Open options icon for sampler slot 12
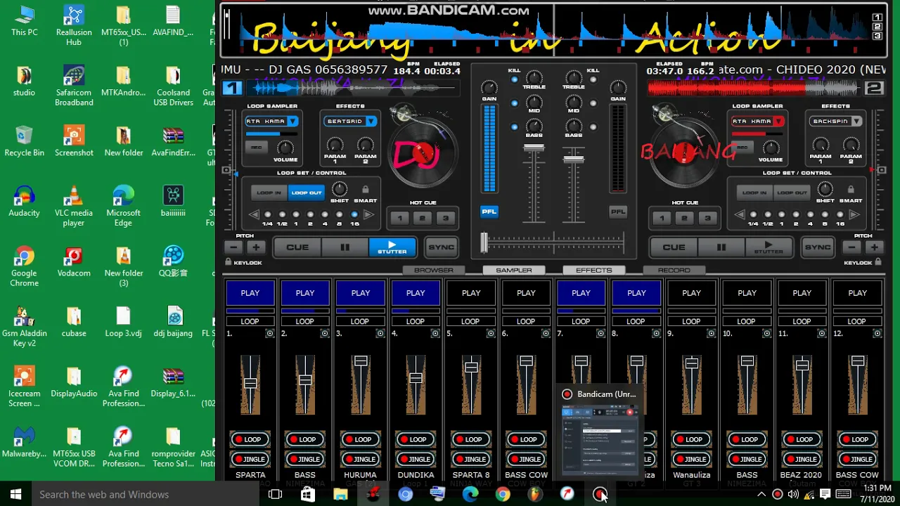 click(x=876, y=334)
